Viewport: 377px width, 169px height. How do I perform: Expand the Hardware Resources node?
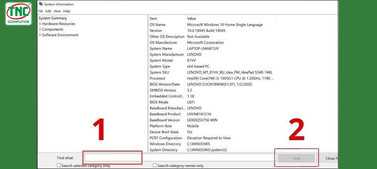(40, 24)
